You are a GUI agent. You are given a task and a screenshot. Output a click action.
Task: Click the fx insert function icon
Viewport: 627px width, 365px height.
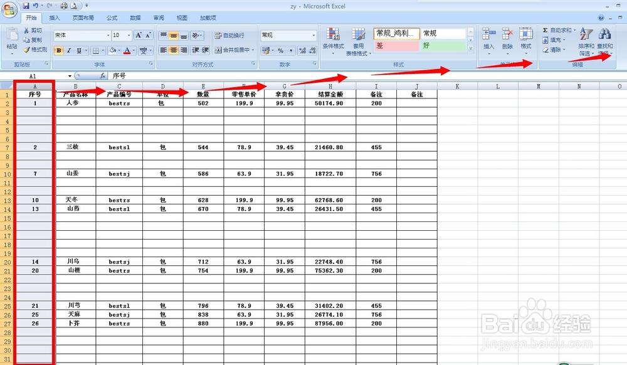click(x=103, y=75)
